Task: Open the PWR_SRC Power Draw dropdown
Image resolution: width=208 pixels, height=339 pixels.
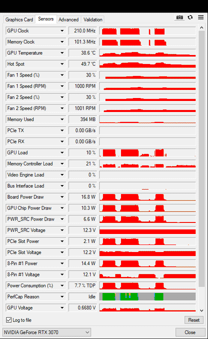Action: (62, 219)
